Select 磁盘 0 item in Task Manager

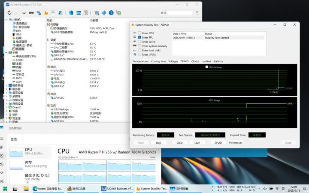(30, 178)
